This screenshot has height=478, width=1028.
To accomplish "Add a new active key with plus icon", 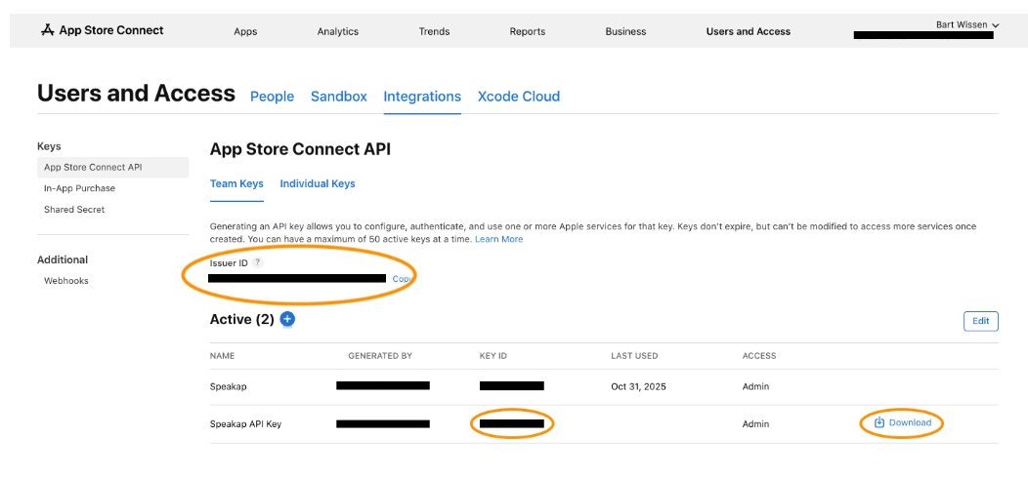I will pos(287,320).
